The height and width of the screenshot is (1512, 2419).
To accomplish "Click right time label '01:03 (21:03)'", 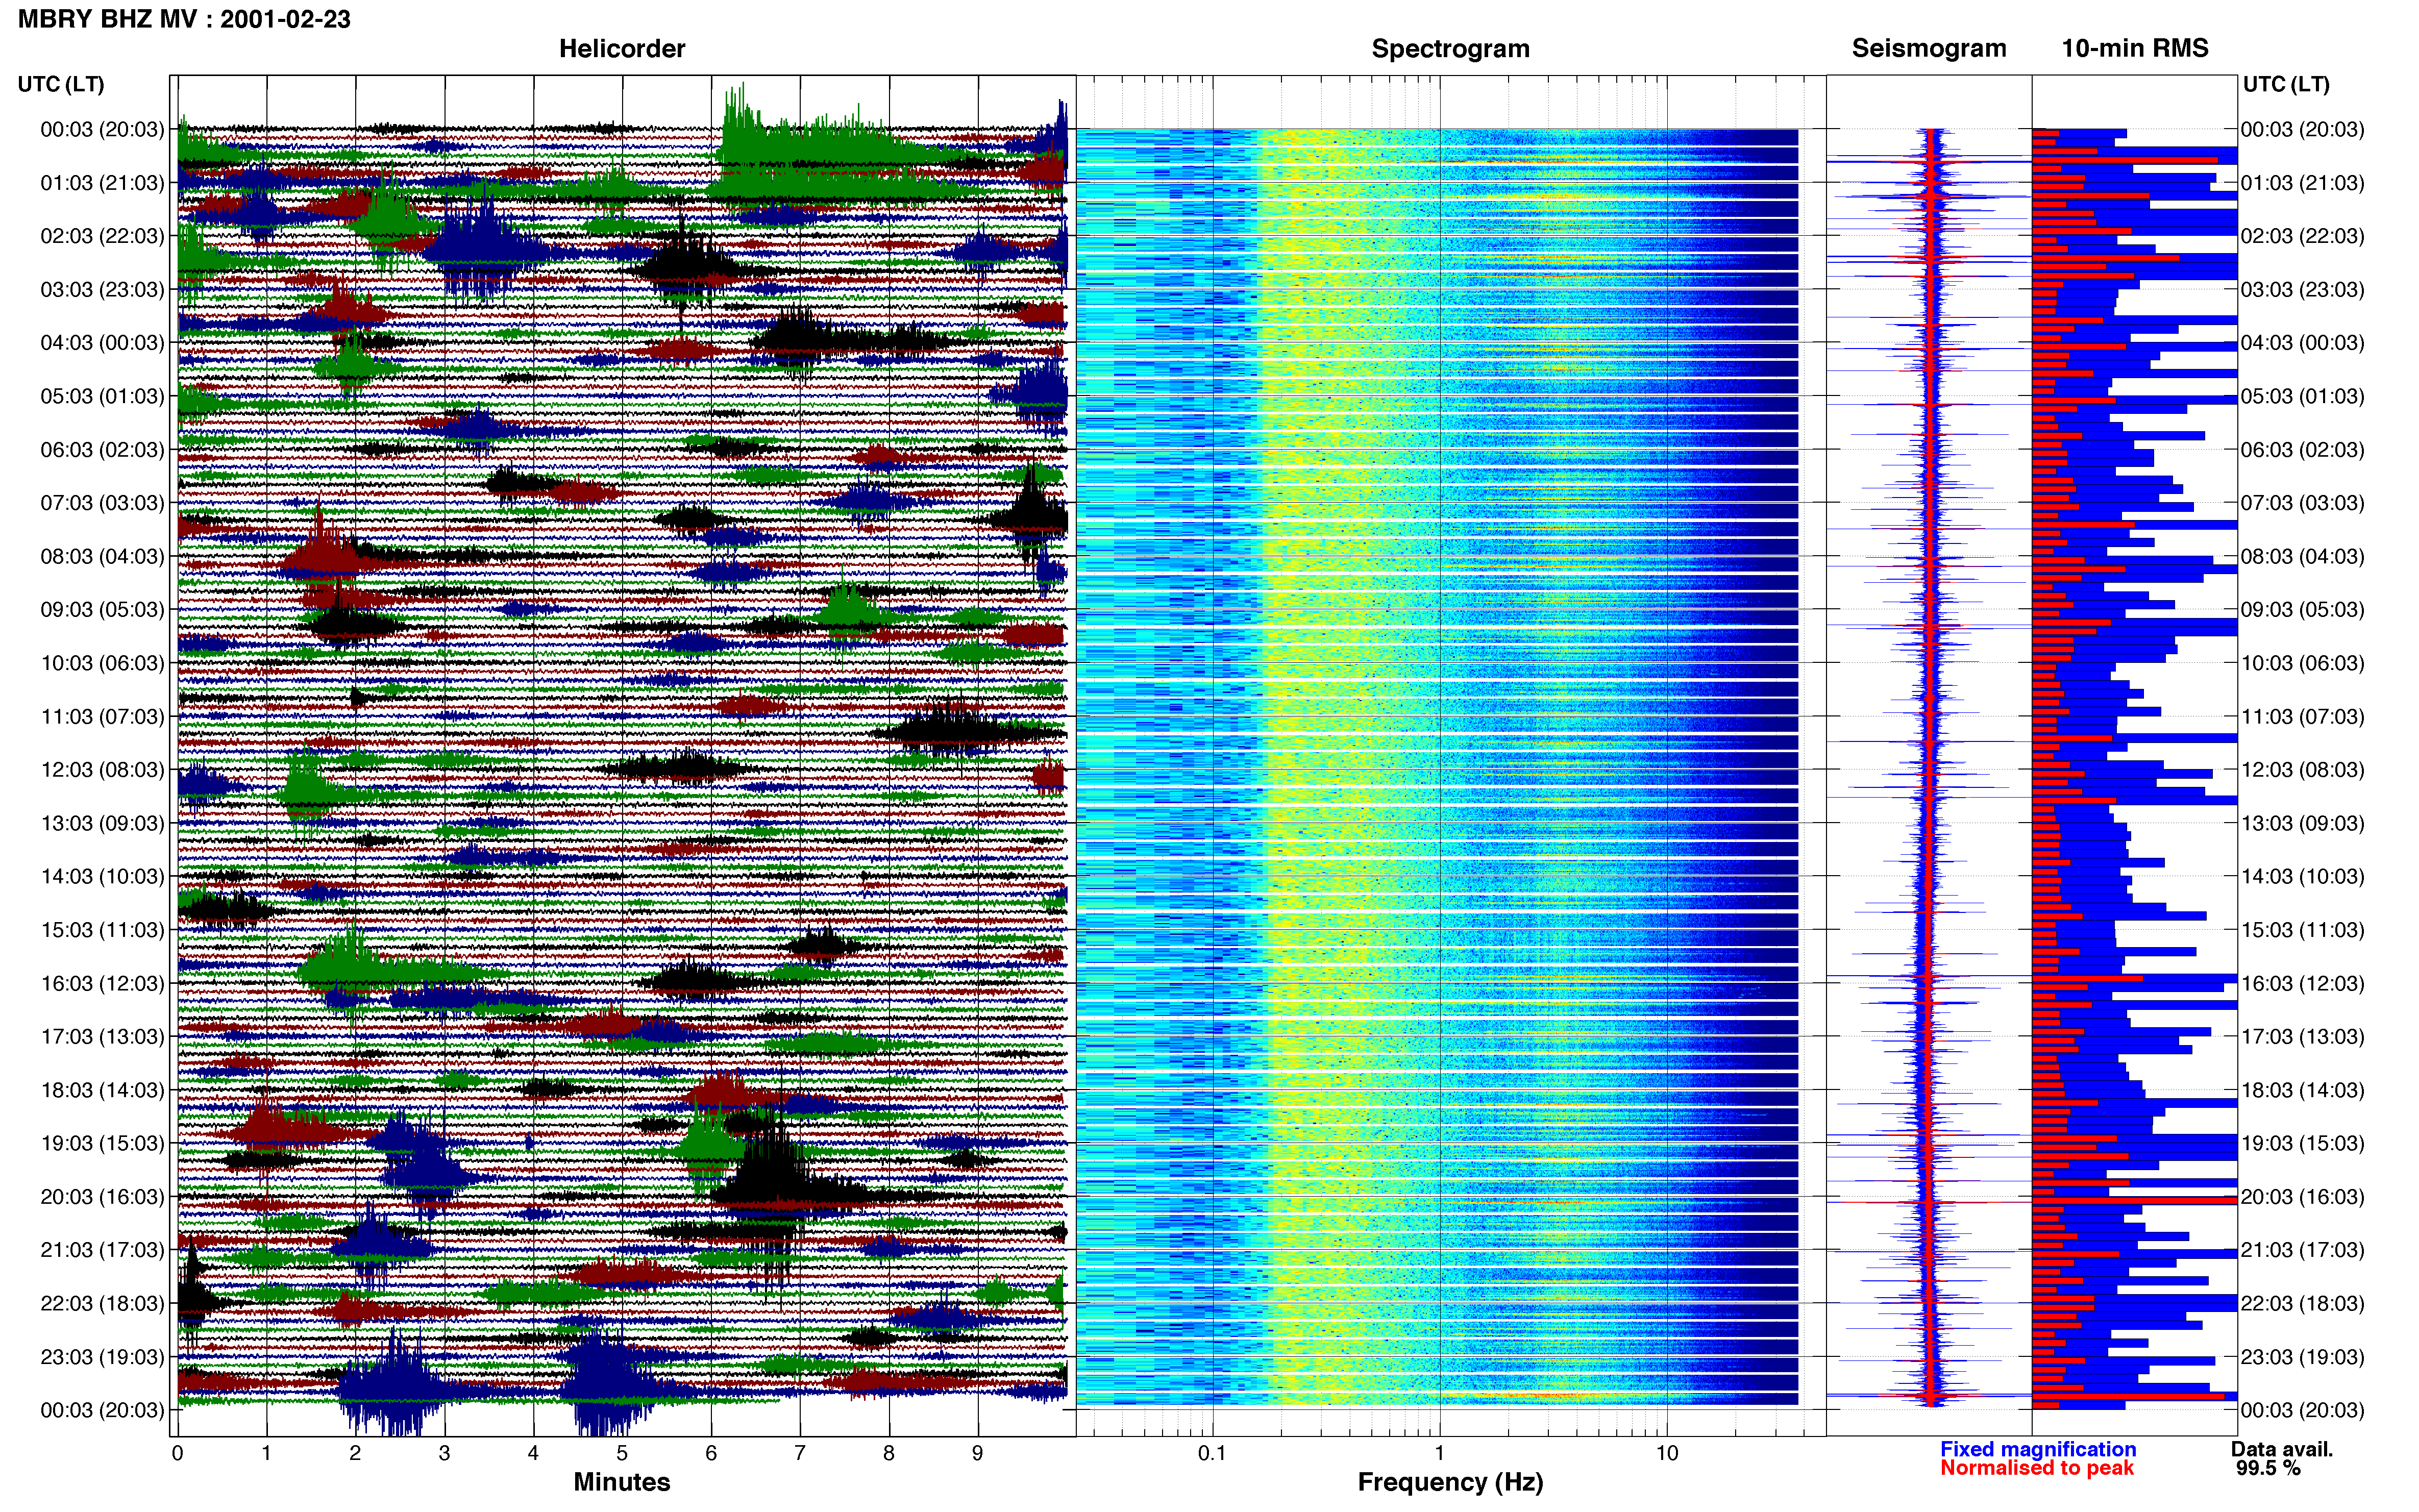I will (x=2302, y=183).
